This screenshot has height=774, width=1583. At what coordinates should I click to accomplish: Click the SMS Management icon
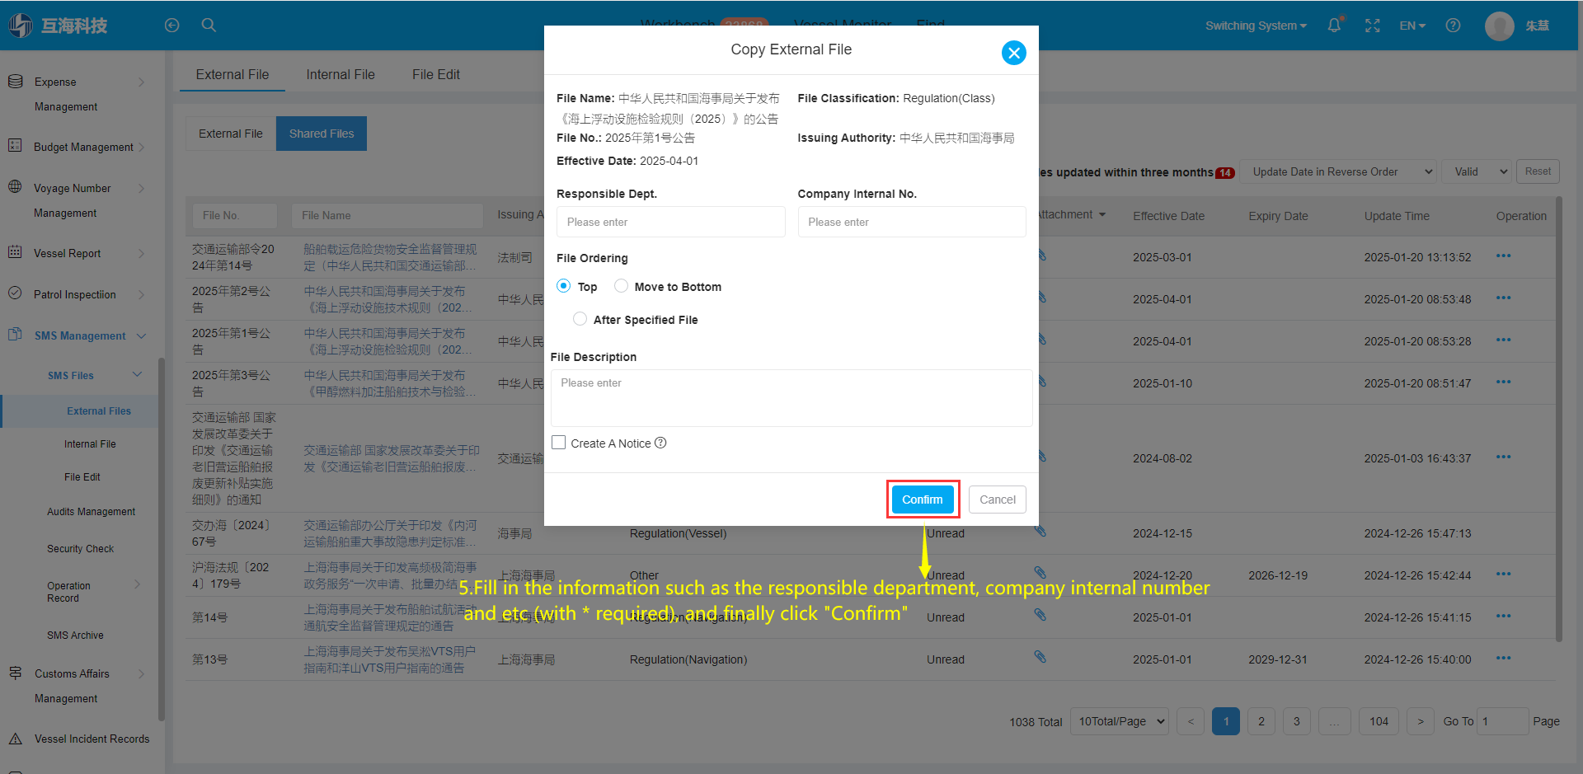(15, 335)
